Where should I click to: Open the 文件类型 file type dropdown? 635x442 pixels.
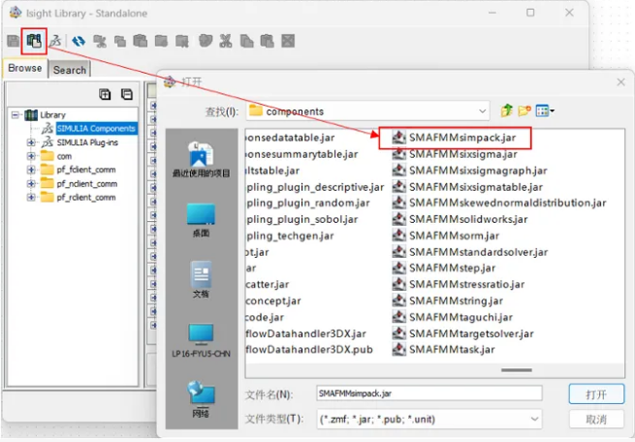click(x=534, y=419)
